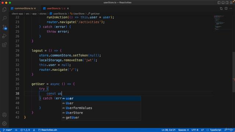This screenshot has height=132, width=235.
Task: Click the stores breadcrumb segment
Action: [x=43, y=14]
